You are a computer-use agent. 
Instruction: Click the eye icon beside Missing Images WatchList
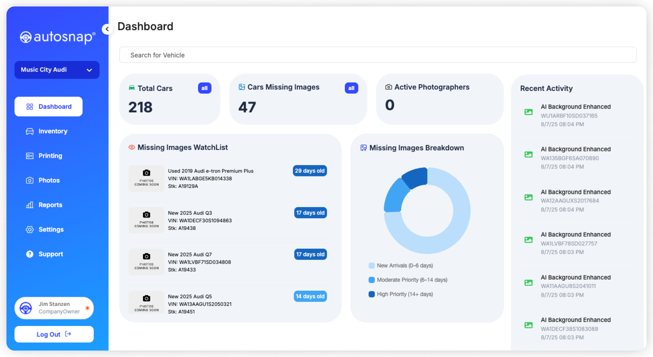(x=132, y=147)
